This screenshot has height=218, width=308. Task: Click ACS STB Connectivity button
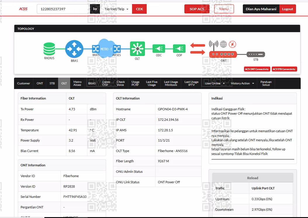(x=284, y=69)
